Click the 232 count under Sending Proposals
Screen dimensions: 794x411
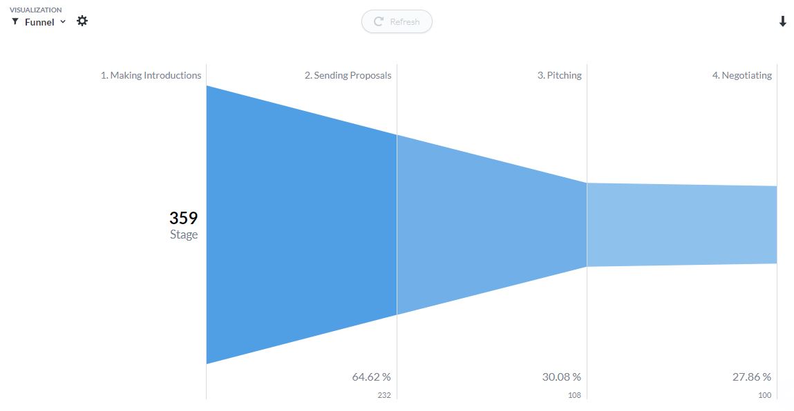pyautogui.click(x=384, y=395)
